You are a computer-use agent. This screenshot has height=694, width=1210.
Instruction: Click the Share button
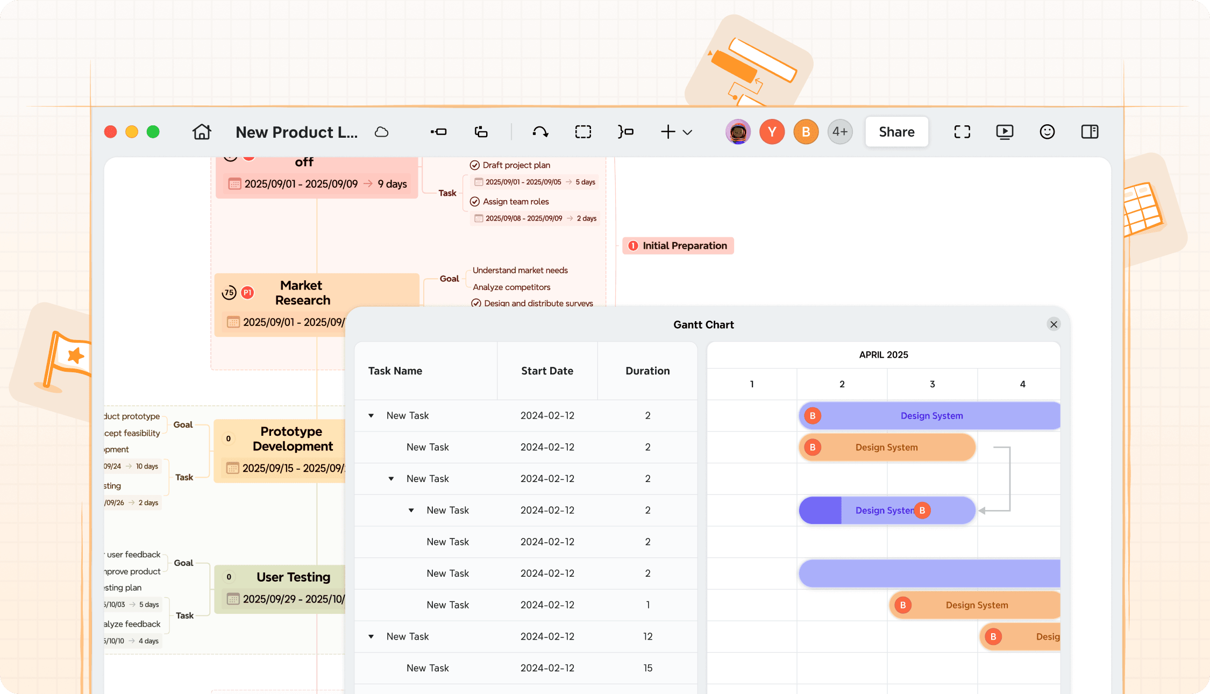pyautogui.click(x=896, y=132)
